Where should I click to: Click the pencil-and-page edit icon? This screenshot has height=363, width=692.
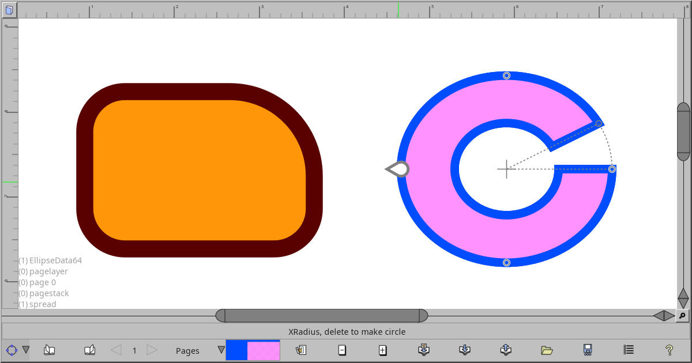click(x=300, y=350)
